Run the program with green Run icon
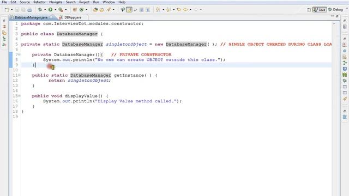 pos(50,10)
